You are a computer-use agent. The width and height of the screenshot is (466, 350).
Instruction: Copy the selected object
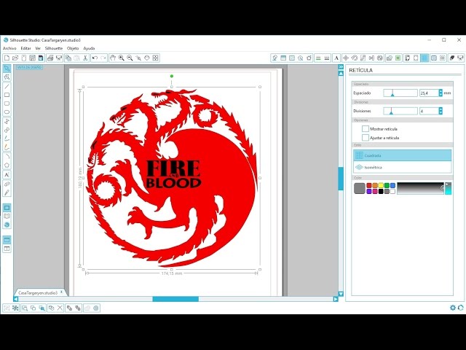68,58
